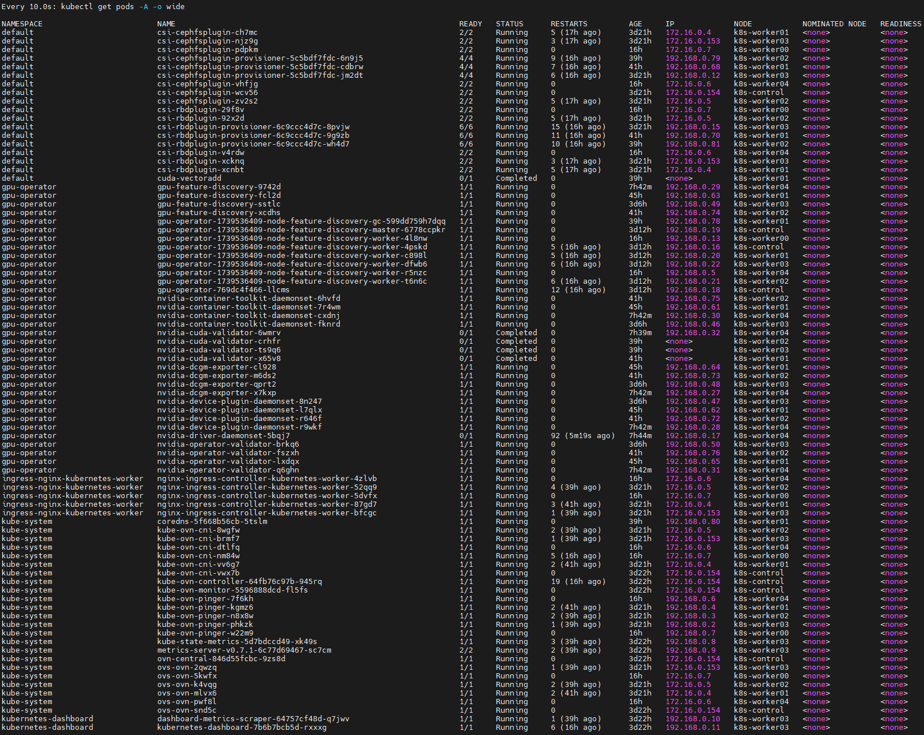The width and height of the screenshot is (924, 735).
Task: Click pod csi-cephfsplugin-provisioner-5c5bdf7fdc-6n9j5
Action: [260, 58]
